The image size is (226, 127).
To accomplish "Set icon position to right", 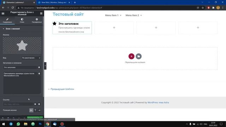I will tap(39, 110).
